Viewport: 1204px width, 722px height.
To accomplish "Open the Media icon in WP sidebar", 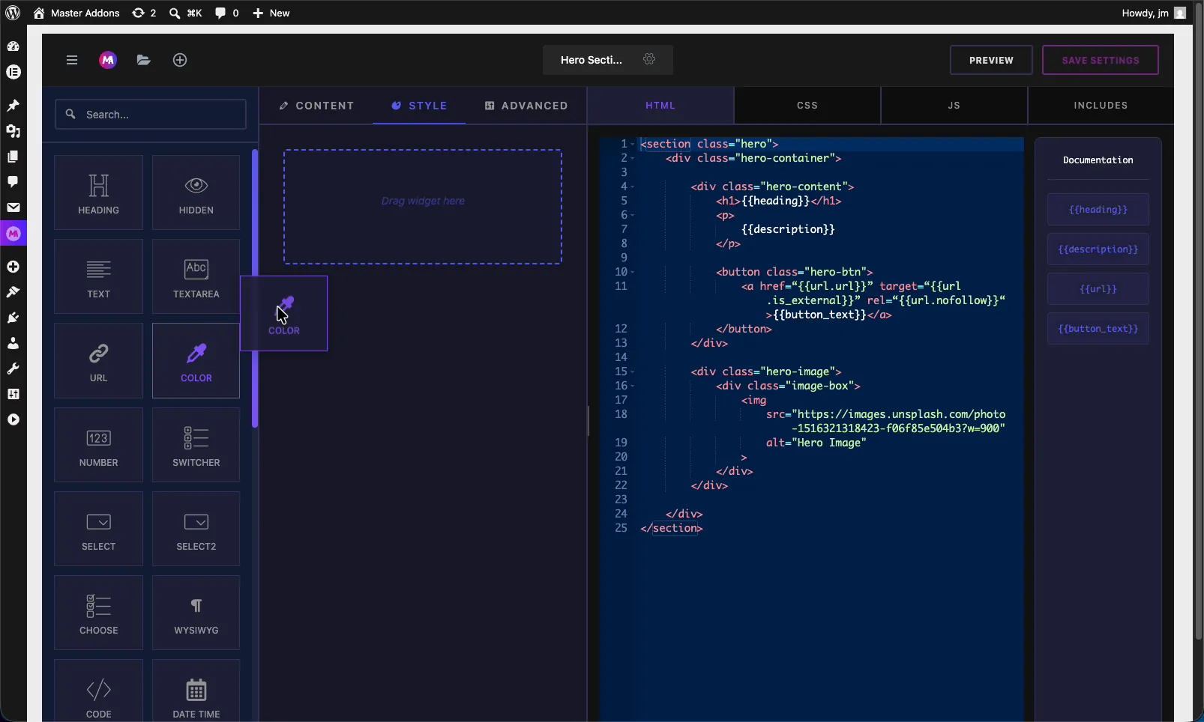I will 13,131.
